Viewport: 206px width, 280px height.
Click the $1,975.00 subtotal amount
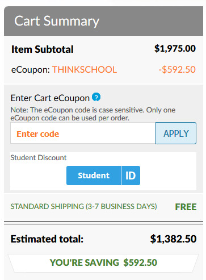(x=175, y=48)
